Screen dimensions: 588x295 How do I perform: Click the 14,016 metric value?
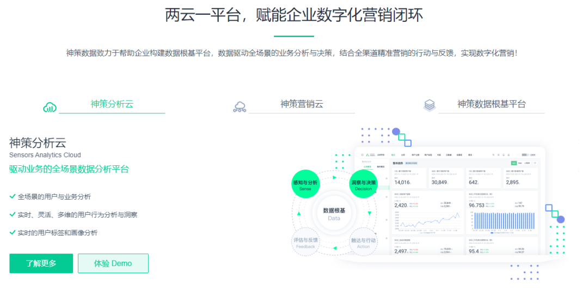402,182
